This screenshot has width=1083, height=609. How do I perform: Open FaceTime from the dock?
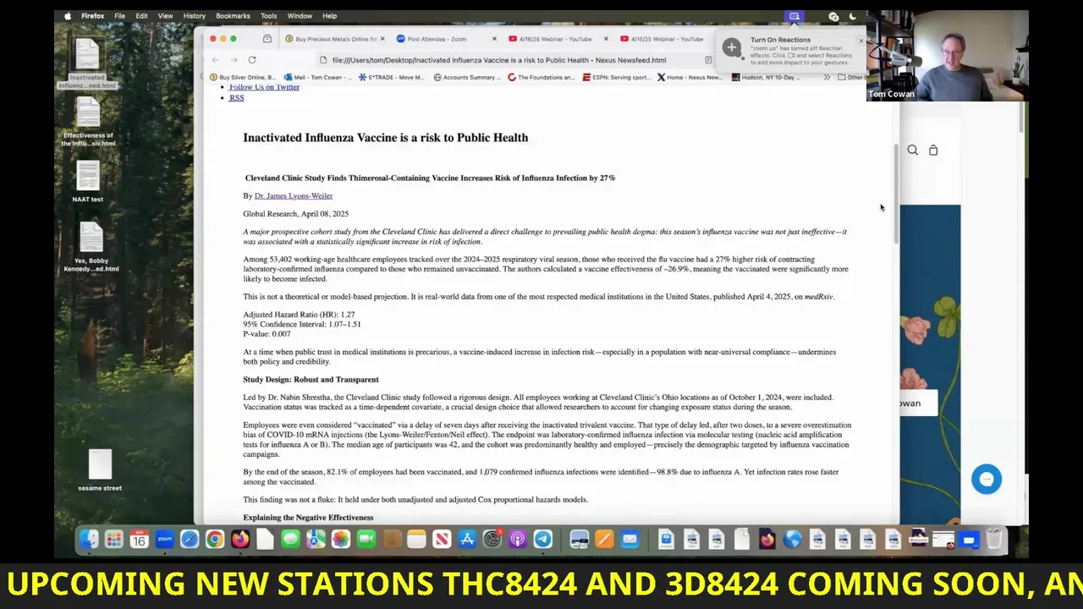366,540
